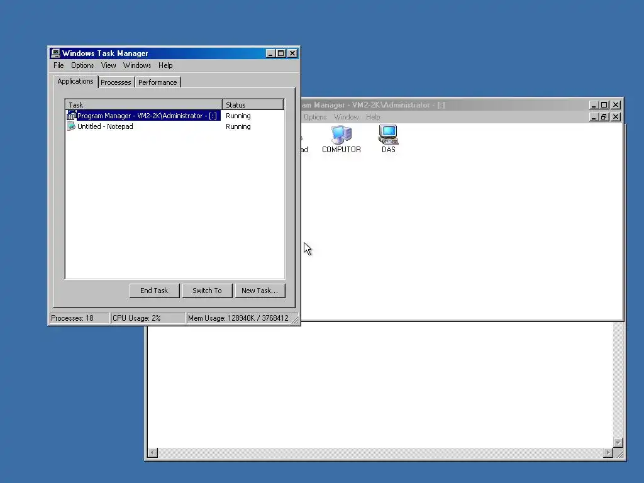Close the Task Manager window
The width and height of the screenshot is (644, 483).
tap(292, 53)
